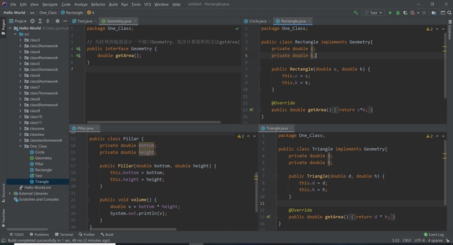The width and height of the screenshot is (453, 245).
Task: Open the VCS menu
Action: pyautogui.click(x=147, y=4)
